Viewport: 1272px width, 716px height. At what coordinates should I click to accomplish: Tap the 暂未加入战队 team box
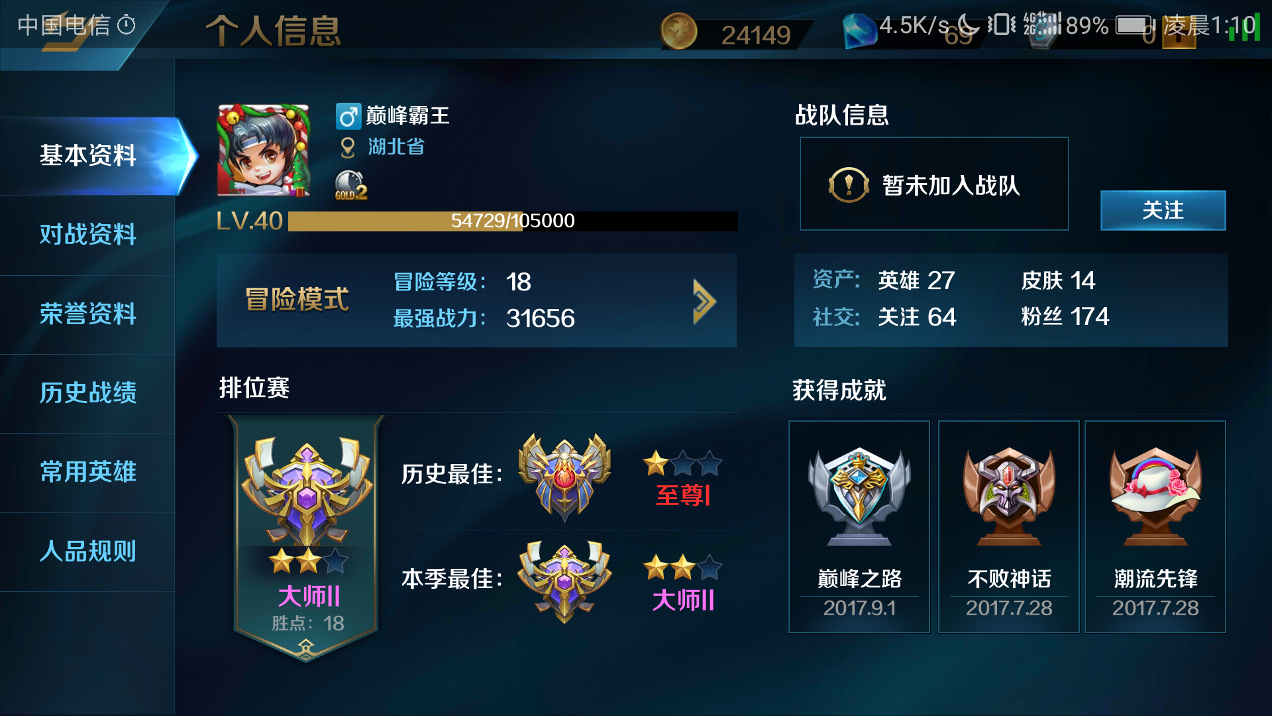[934, 184]
